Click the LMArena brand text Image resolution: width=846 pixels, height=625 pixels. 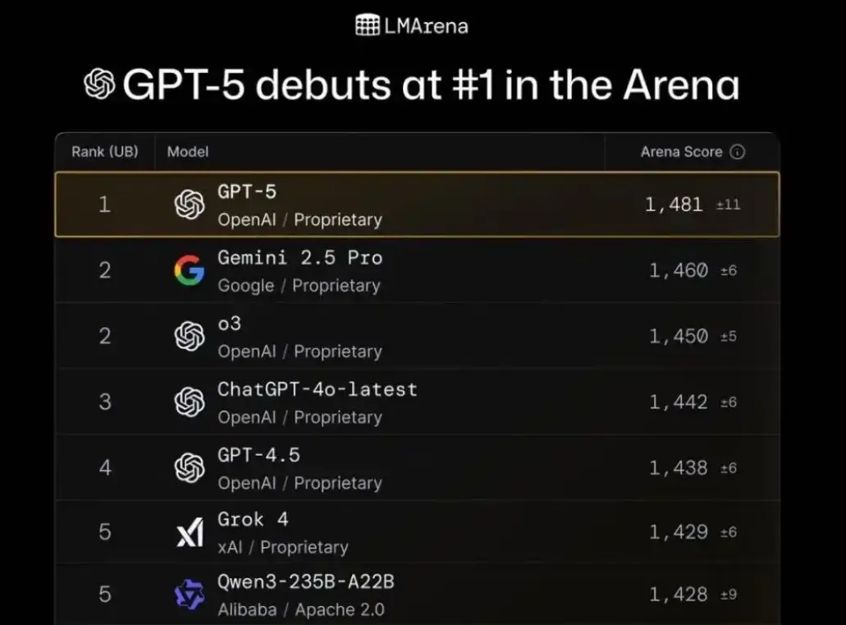click(426, 26)
